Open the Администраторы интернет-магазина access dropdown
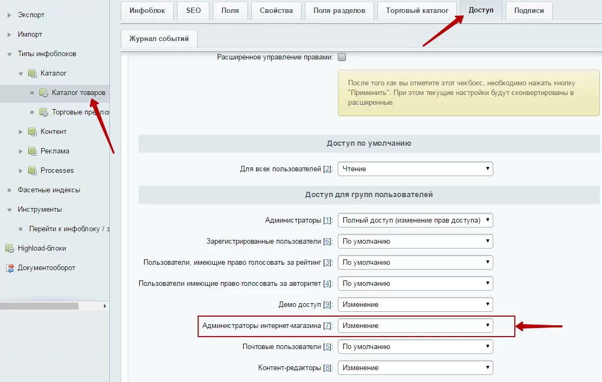This screenshot has width=602, height=382. [415, 326]
